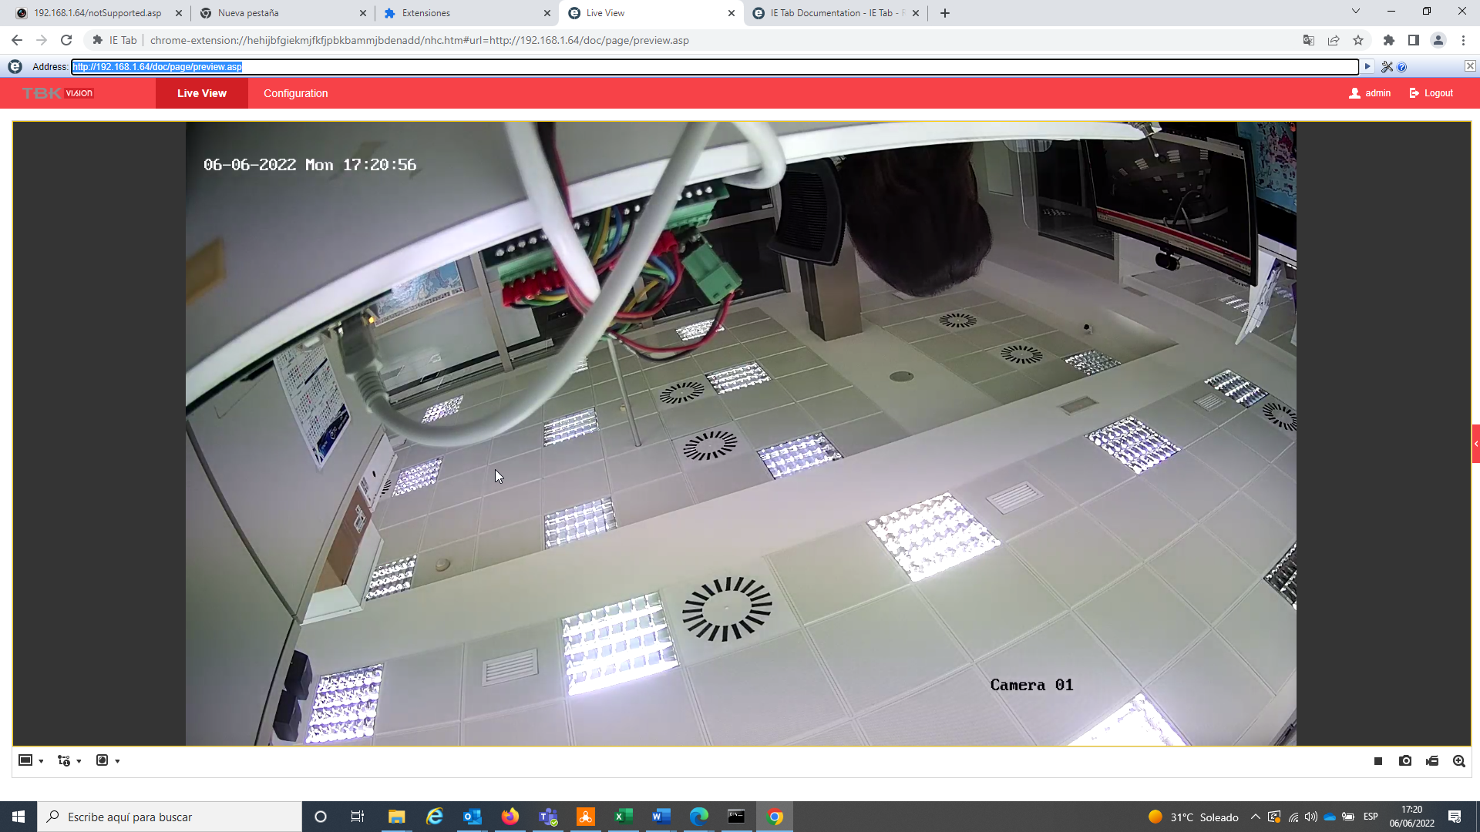Click the IE Tab go arrow button
This screenshot has height=832, width=1480.
click(1367, 67)
